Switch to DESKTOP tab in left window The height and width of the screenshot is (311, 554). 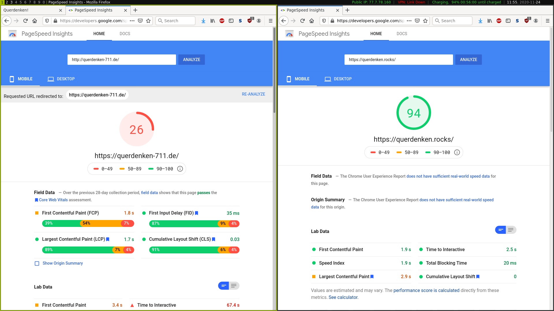point(61,79)
